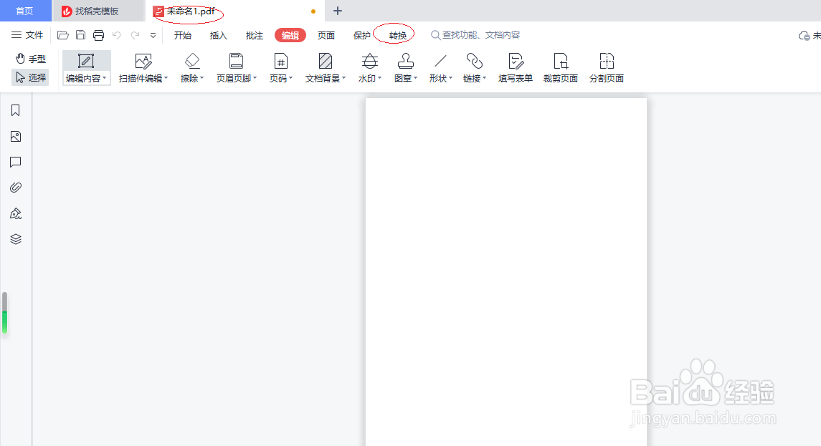Click the 文档背景 icon

[x=325, y=61]
